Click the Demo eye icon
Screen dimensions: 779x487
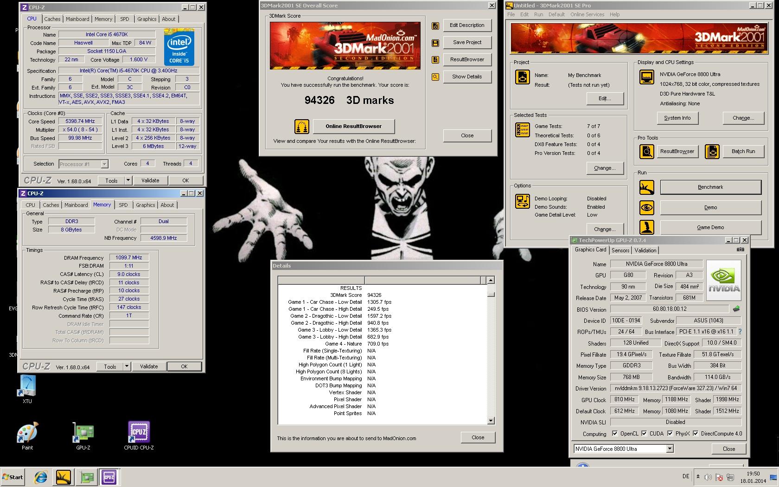(647, 207)
